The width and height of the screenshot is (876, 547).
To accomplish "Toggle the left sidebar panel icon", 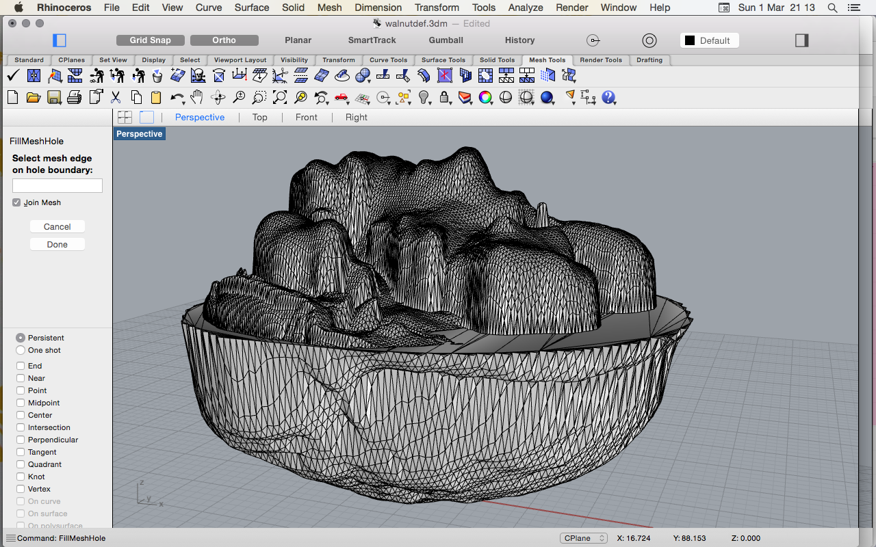I will [x=60, y=40].
